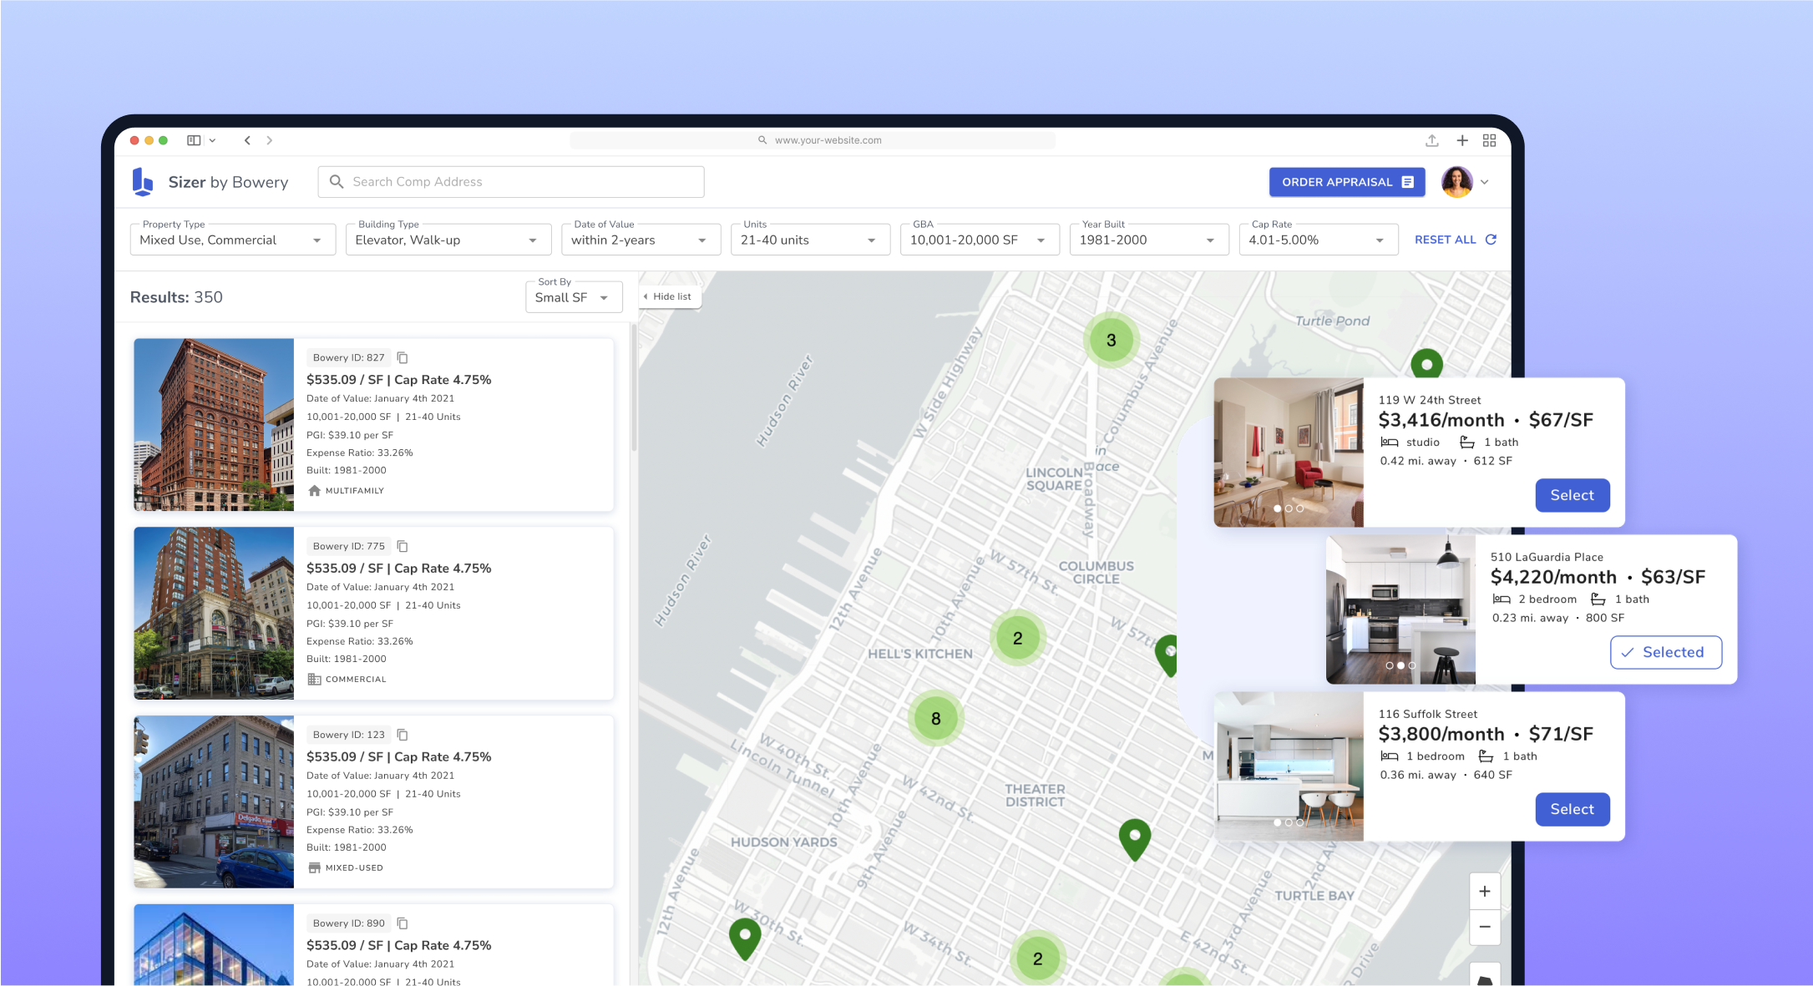Open the GBA dropdown
This screenshot has width=1813, height=986.
[x=980, y=240]
